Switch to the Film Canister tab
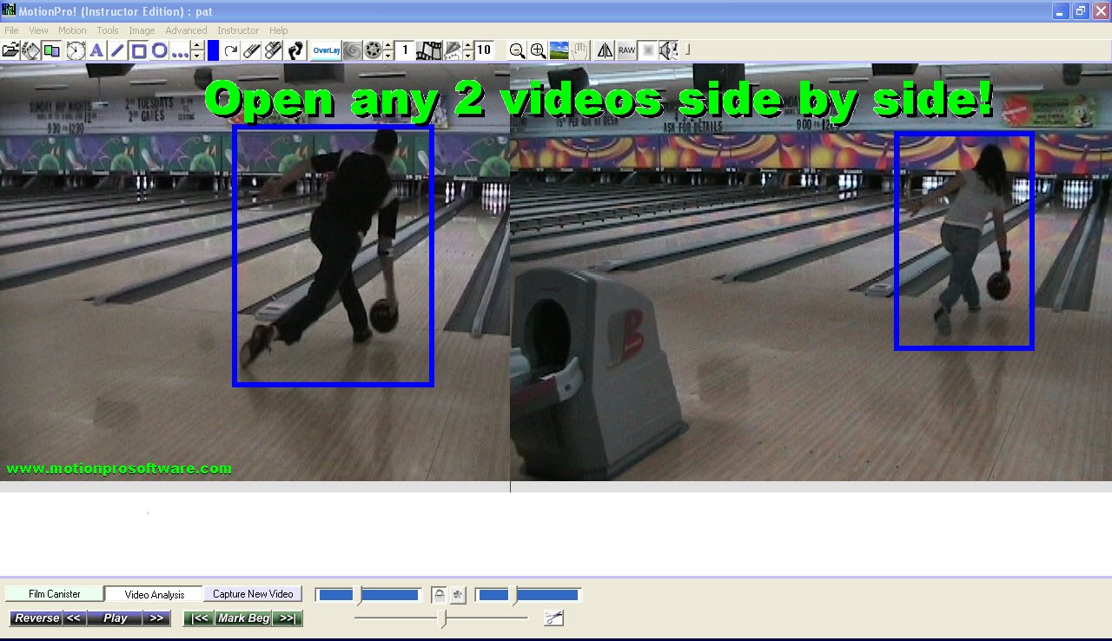The image size is (1112, 641). click(54, 593)
